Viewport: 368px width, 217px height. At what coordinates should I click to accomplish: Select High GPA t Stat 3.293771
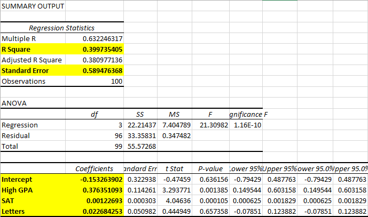coord(175,190)
